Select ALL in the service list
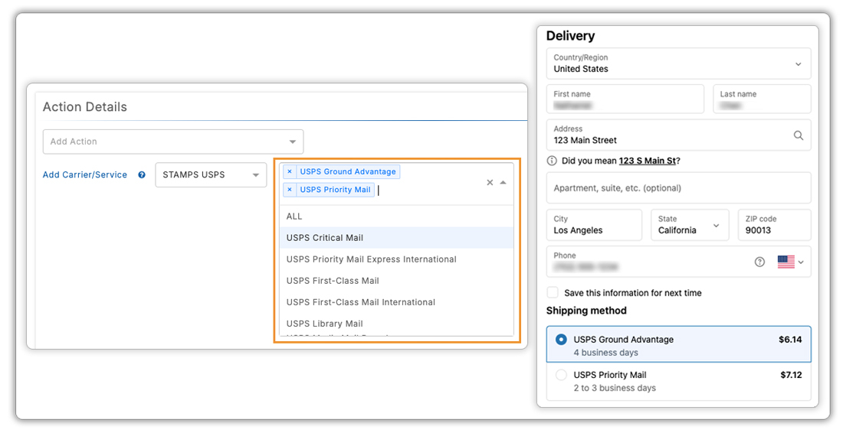 click(x=396, y=216)
